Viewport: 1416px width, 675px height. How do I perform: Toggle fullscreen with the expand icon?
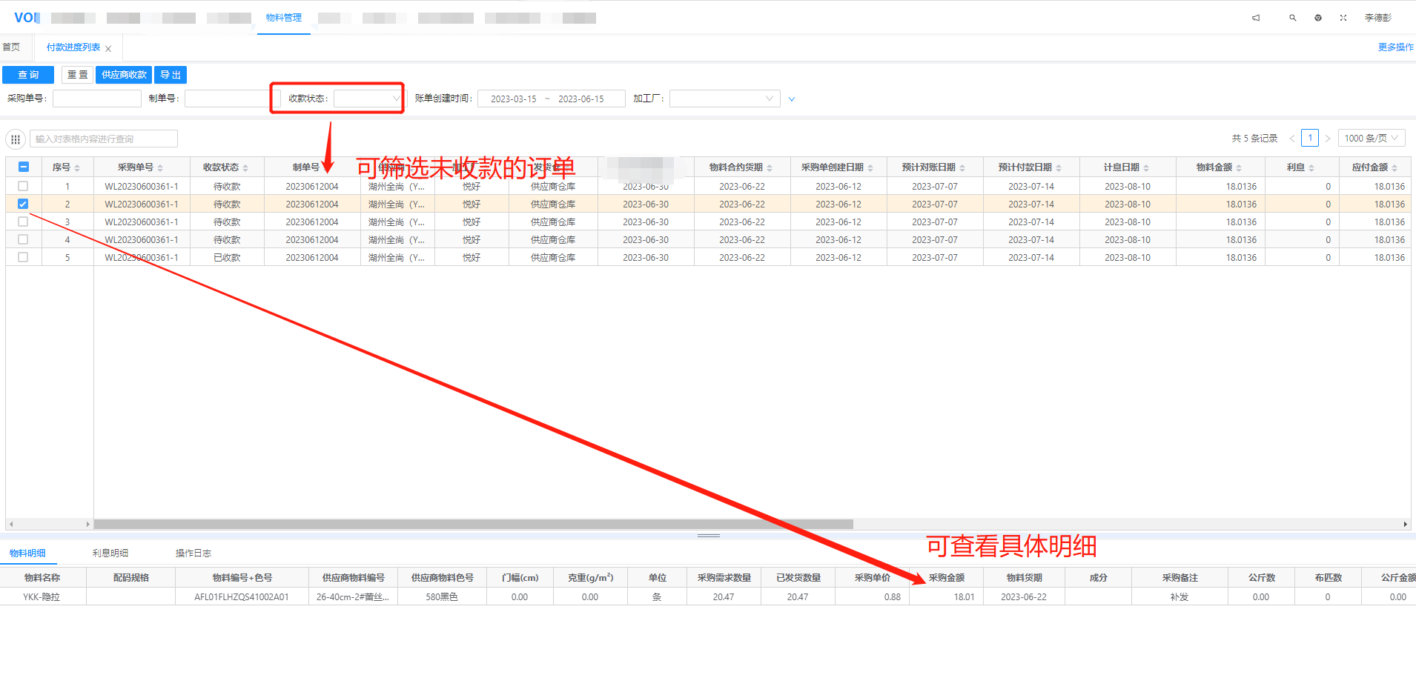click(x=1343, y=18)
